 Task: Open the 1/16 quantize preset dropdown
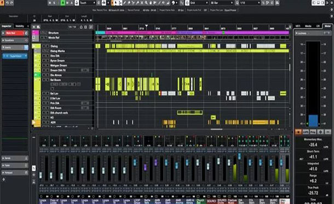[250, 3]
